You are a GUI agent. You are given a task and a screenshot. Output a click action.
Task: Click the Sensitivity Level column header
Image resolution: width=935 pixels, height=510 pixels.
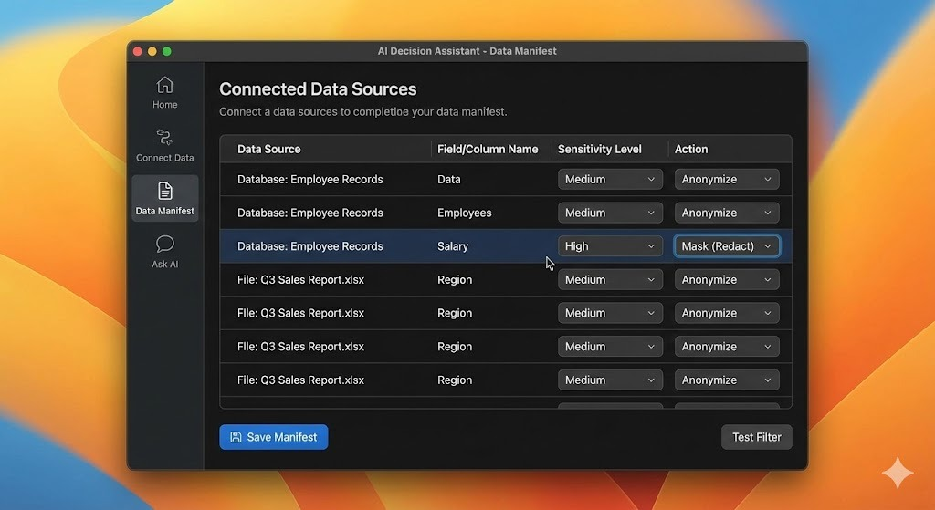[599, 149]
